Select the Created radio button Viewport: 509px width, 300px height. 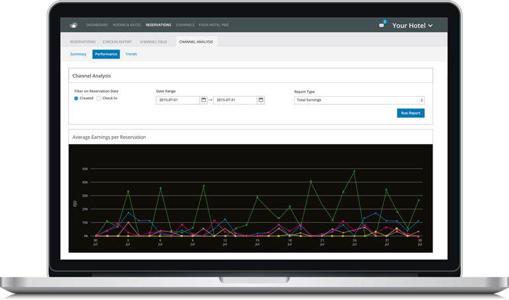click(76, 99)
